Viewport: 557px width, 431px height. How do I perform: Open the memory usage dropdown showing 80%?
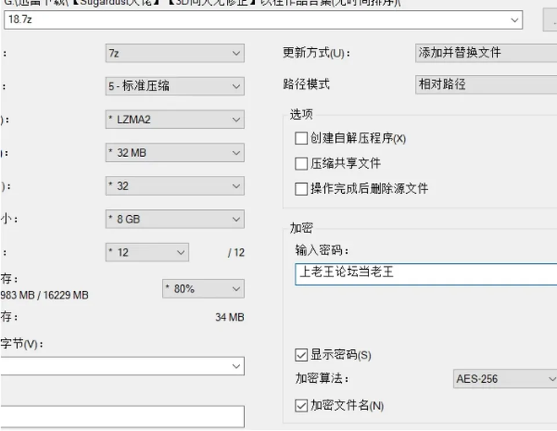coord(203,289)
